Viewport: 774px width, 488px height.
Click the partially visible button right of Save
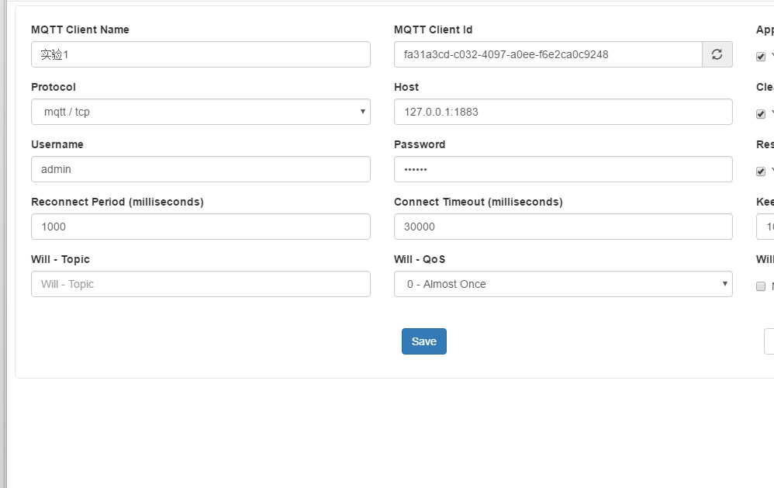pos(769,341)
